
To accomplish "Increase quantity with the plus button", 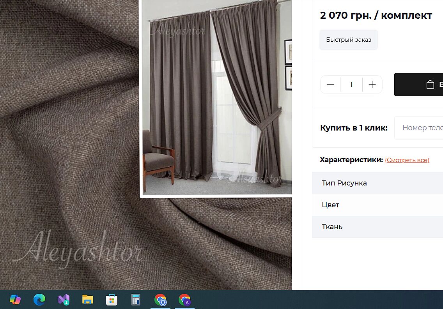I will click(x=372, y=85).
